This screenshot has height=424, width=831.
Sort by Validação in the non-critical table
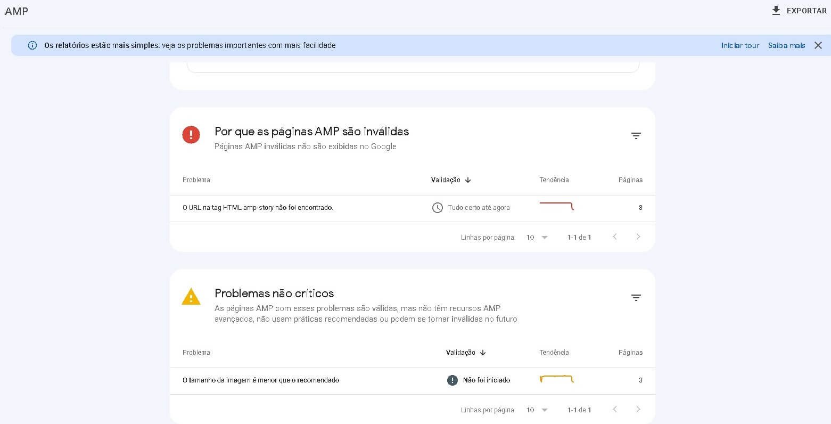pos(466,353)
